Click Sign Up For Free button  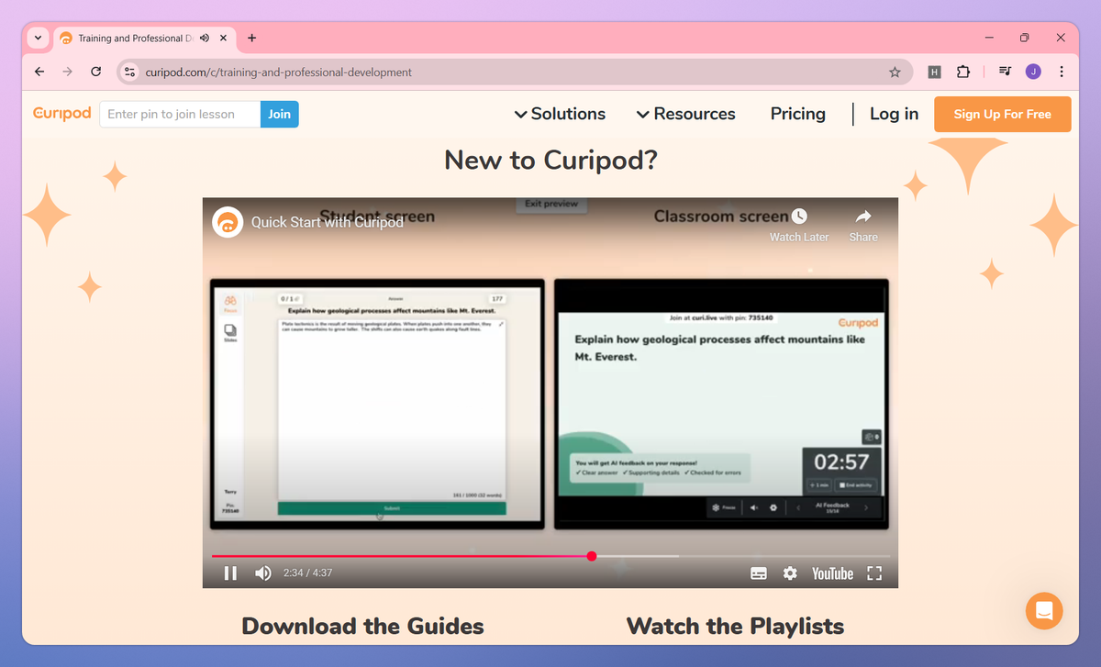(1003, 114)
